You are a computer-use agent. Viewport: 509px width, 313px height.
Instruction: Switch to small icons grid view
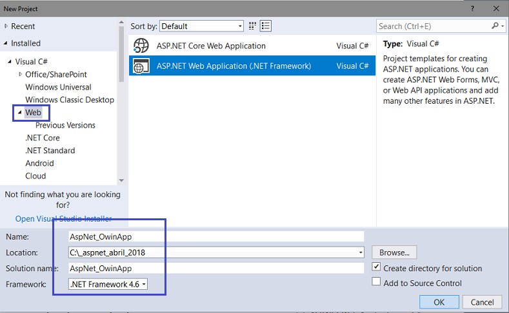[x=252, y=26]
